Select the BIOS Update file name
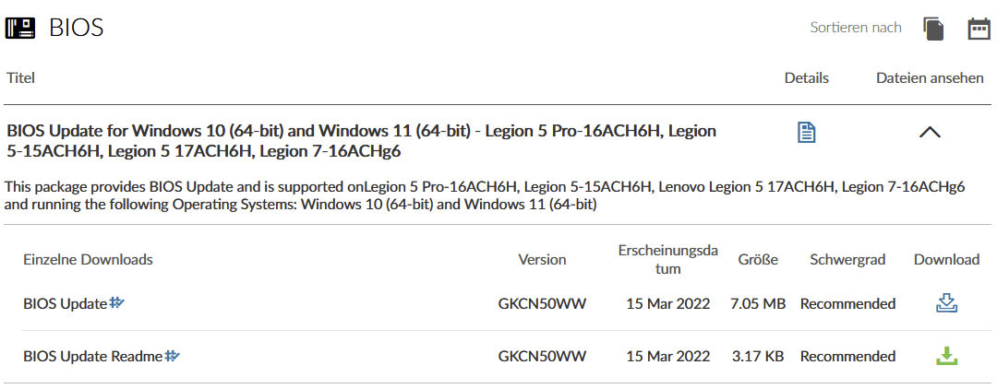Screen dimensions: 997x389 point(65,303)
